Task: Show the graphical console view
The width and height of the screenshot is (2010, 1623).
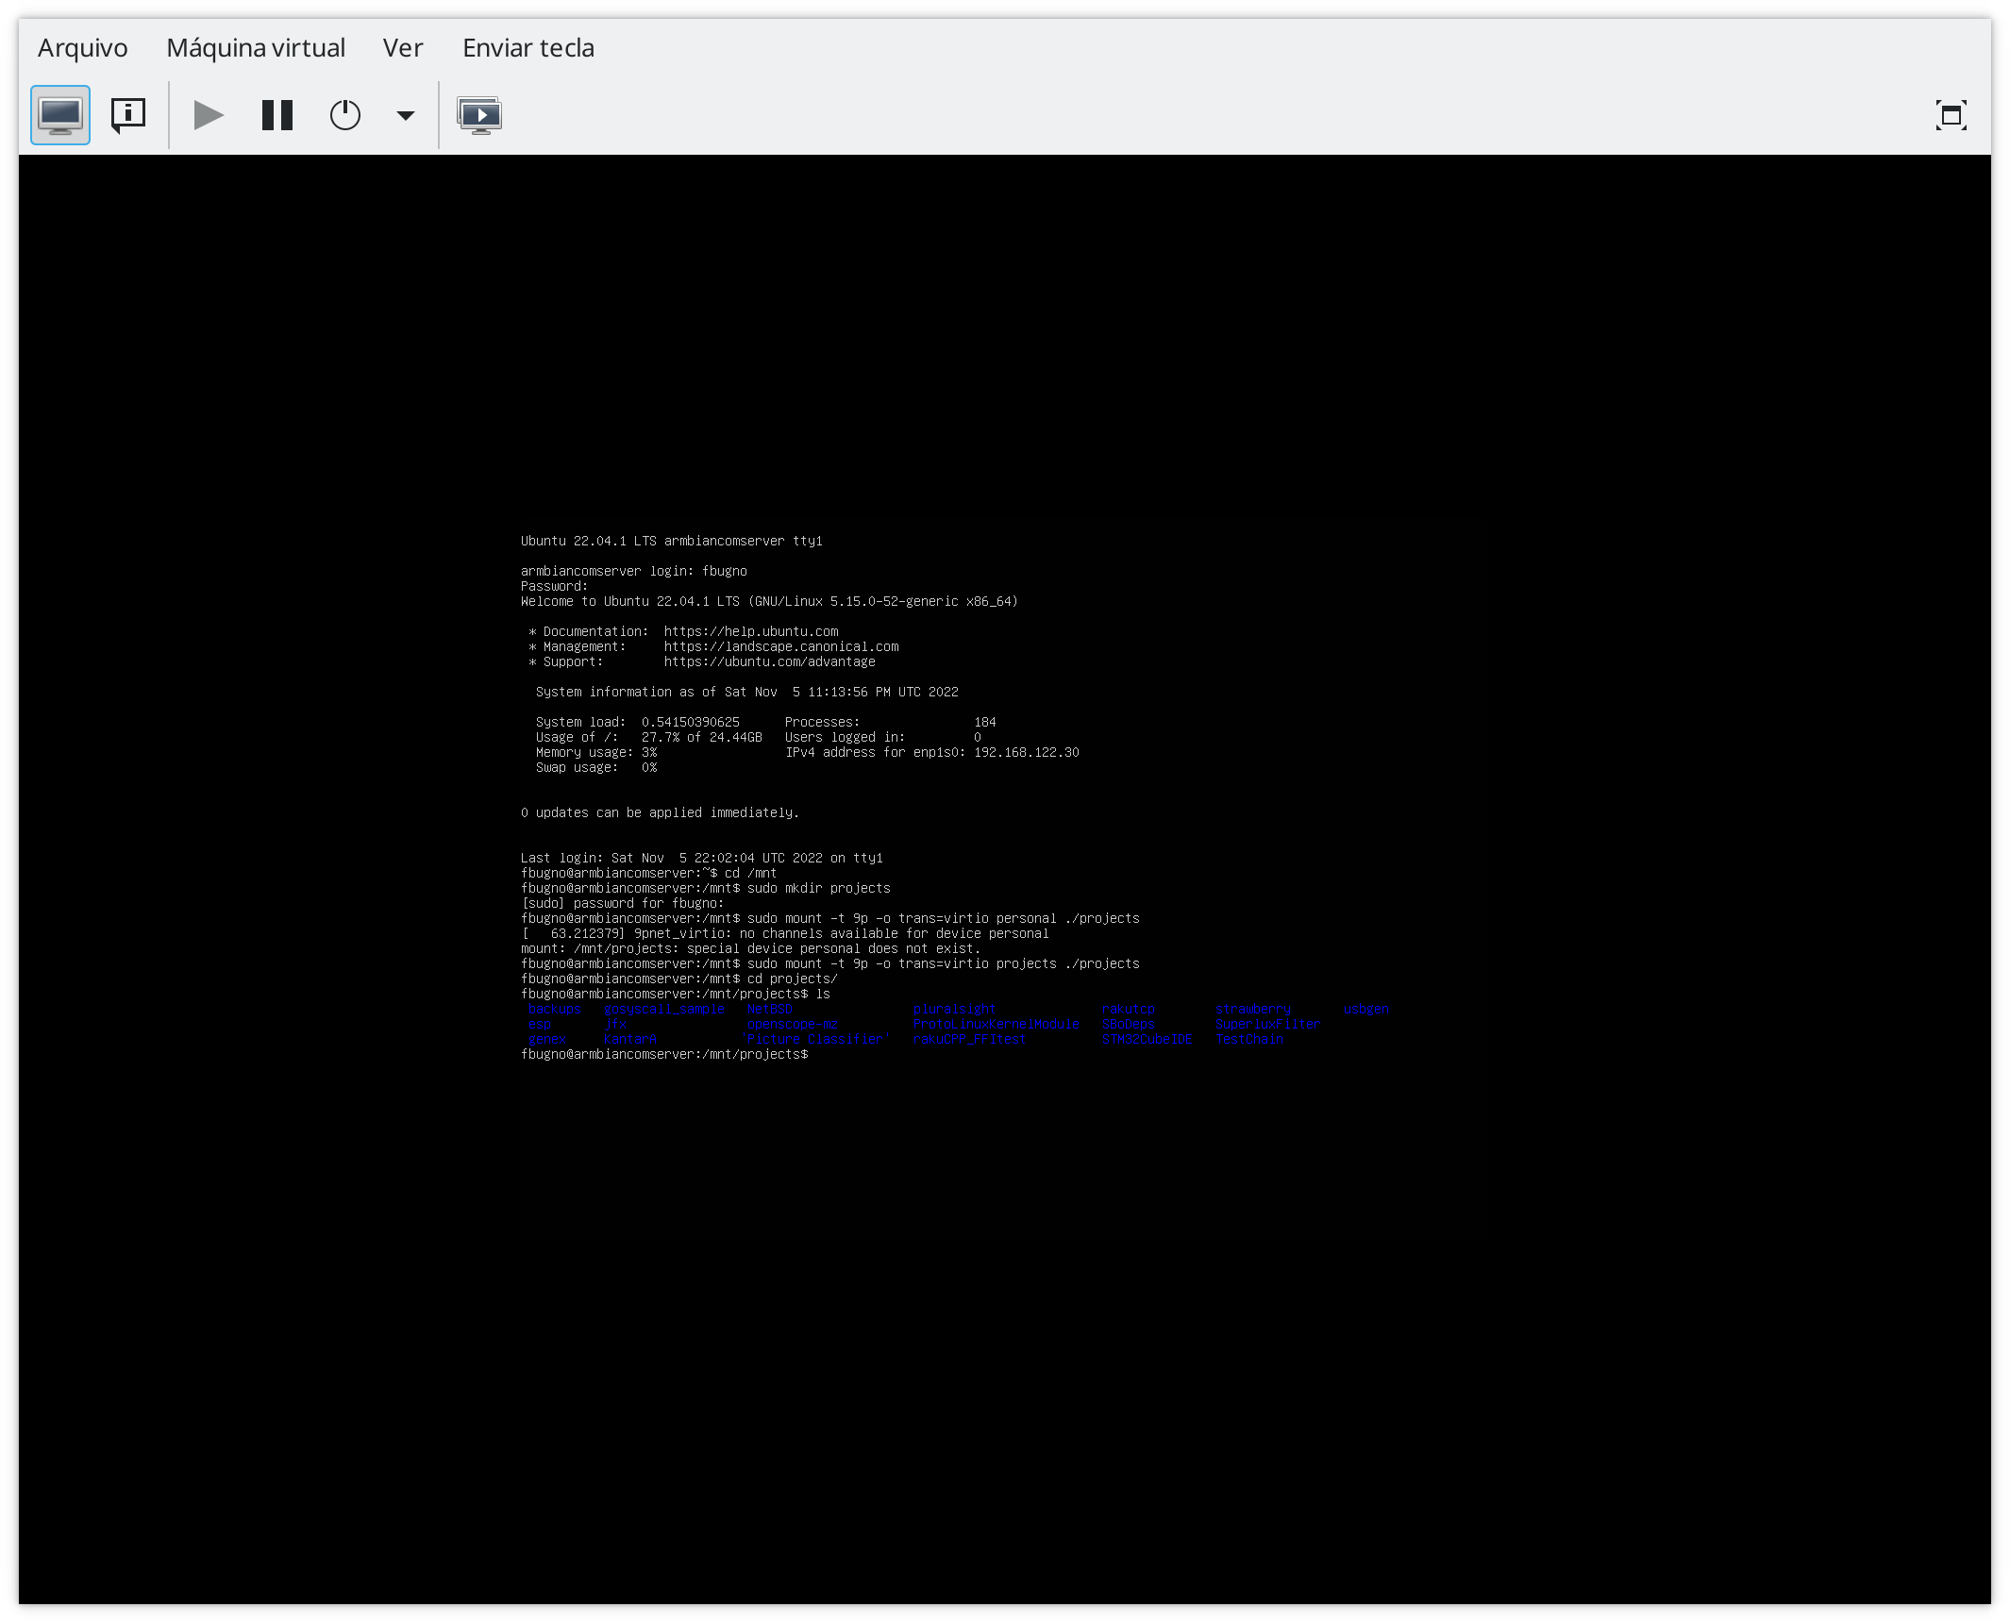Action: coord(60,115)
